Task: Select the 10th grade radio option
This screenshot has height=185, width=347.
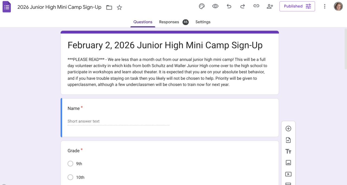Action: tap(70, 177)
